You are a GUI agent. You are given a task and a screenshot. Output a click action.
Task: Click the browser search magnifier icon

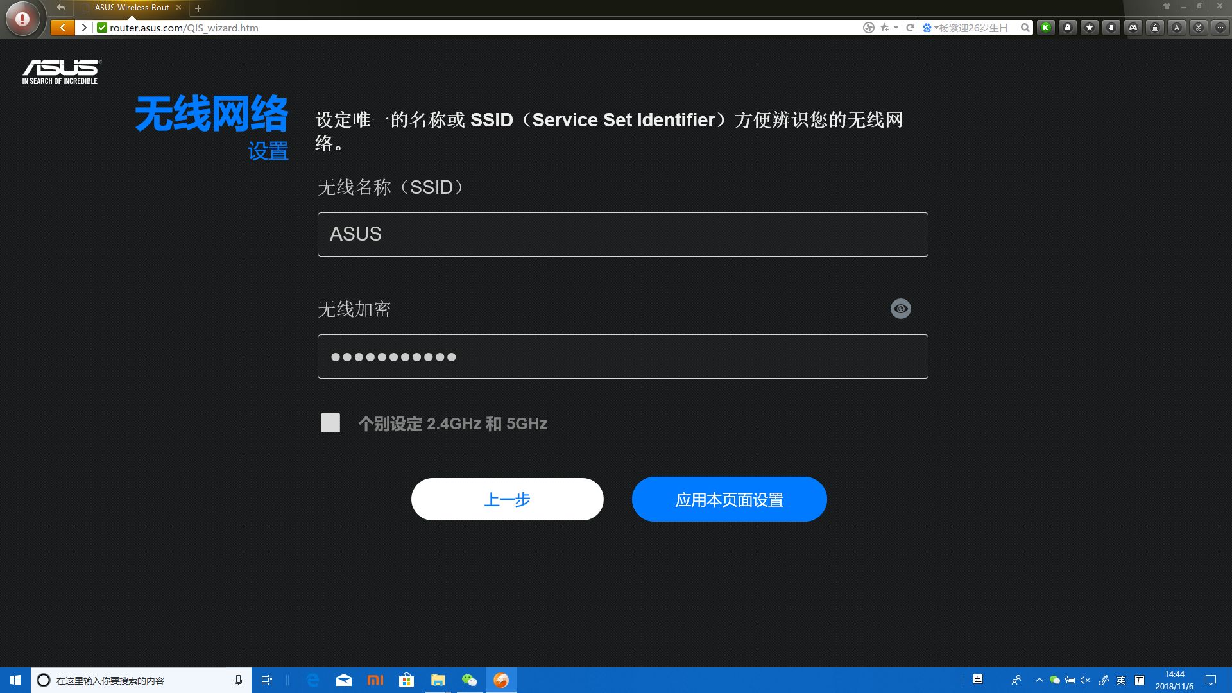coord(1025,28)
